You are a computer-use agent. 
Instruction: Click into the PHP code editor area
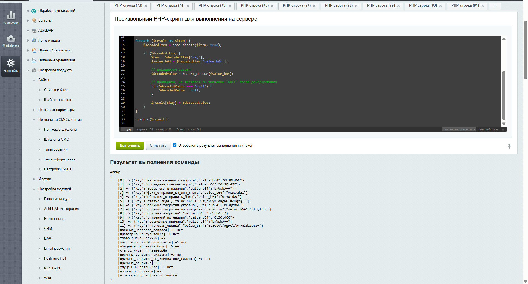318,81
